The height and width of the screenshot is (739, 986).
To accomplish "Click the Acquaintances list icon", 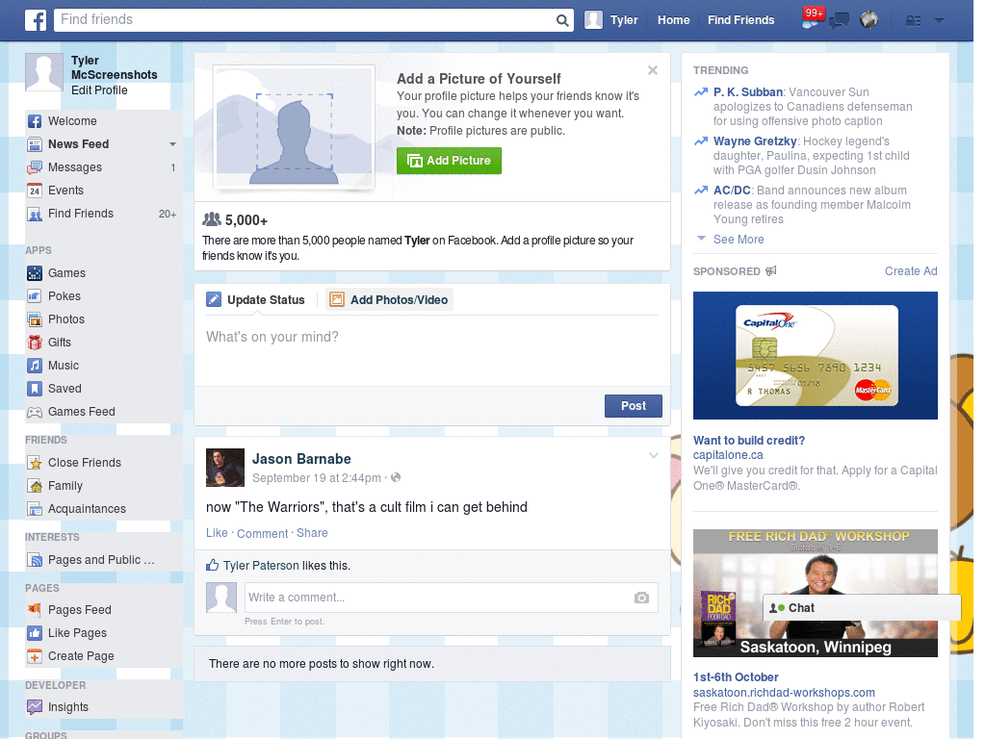I will (35, 509).
